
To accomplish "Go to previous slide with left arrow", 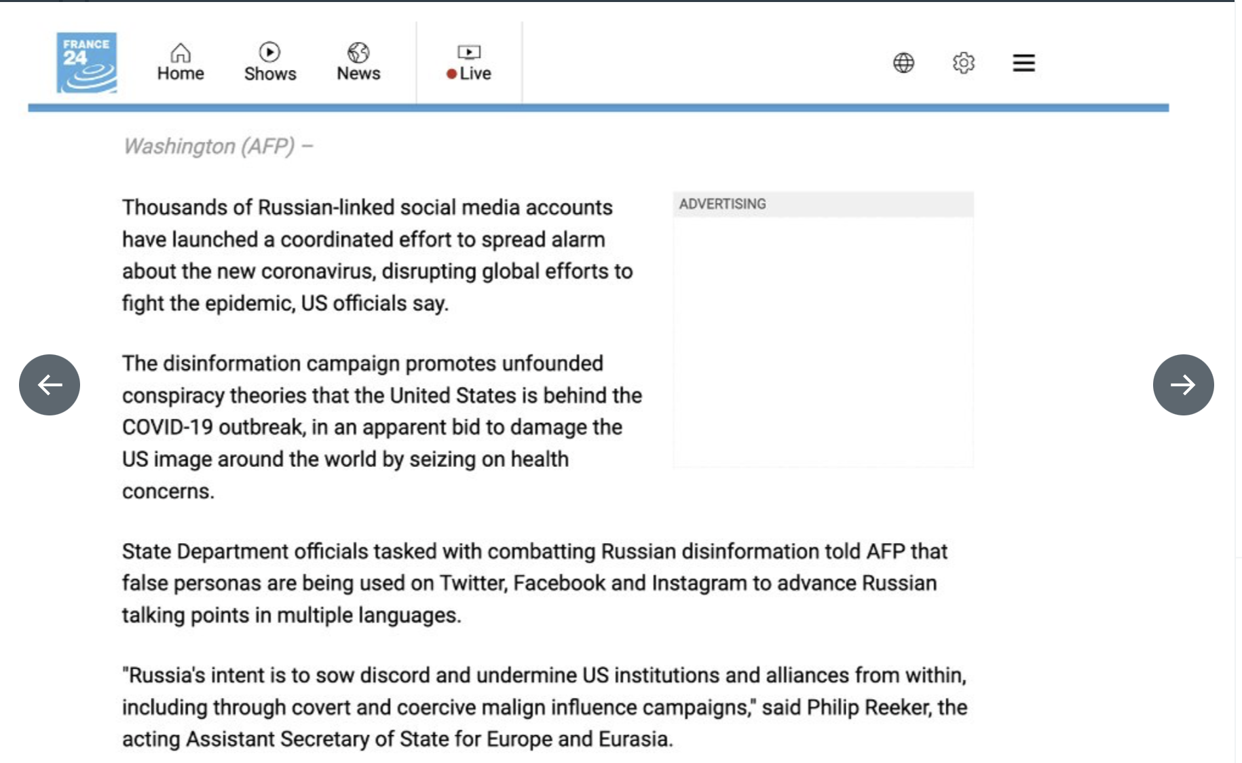I will pyautogui.click(x=50, y=385).
